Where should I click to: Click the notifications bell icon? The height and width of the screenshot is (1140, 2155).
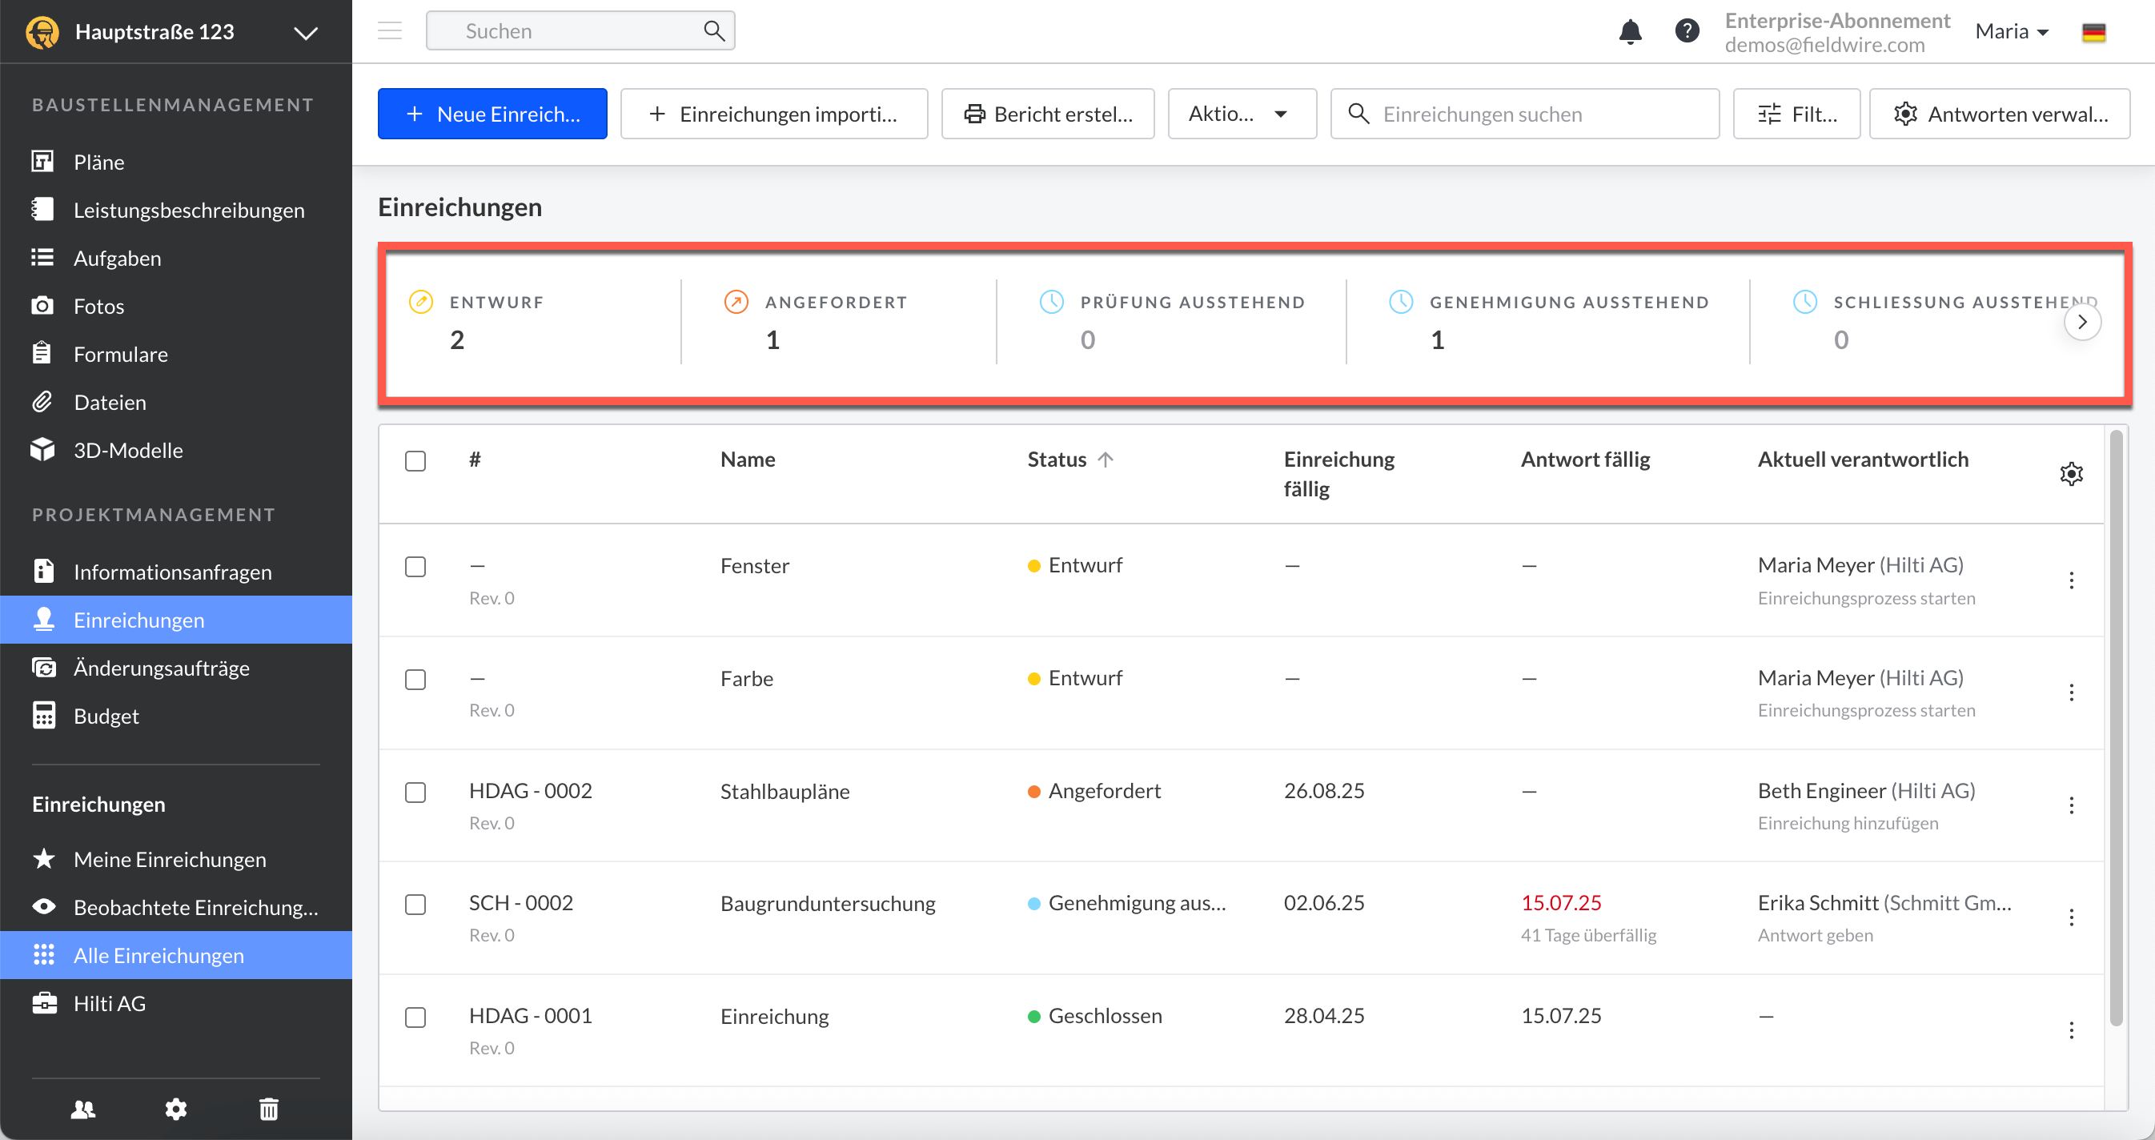pyautogui.click(x=1630, y=32)
